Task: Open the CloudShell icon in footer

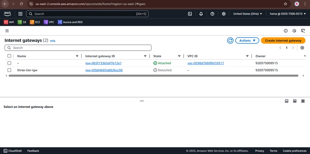Action: click(5, 151)
